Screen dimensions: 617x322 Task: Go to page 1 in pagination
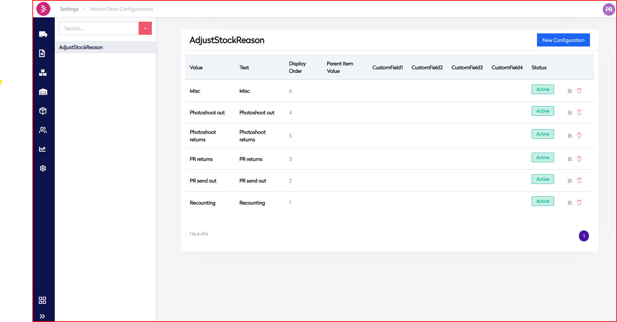tap(584, 236)
